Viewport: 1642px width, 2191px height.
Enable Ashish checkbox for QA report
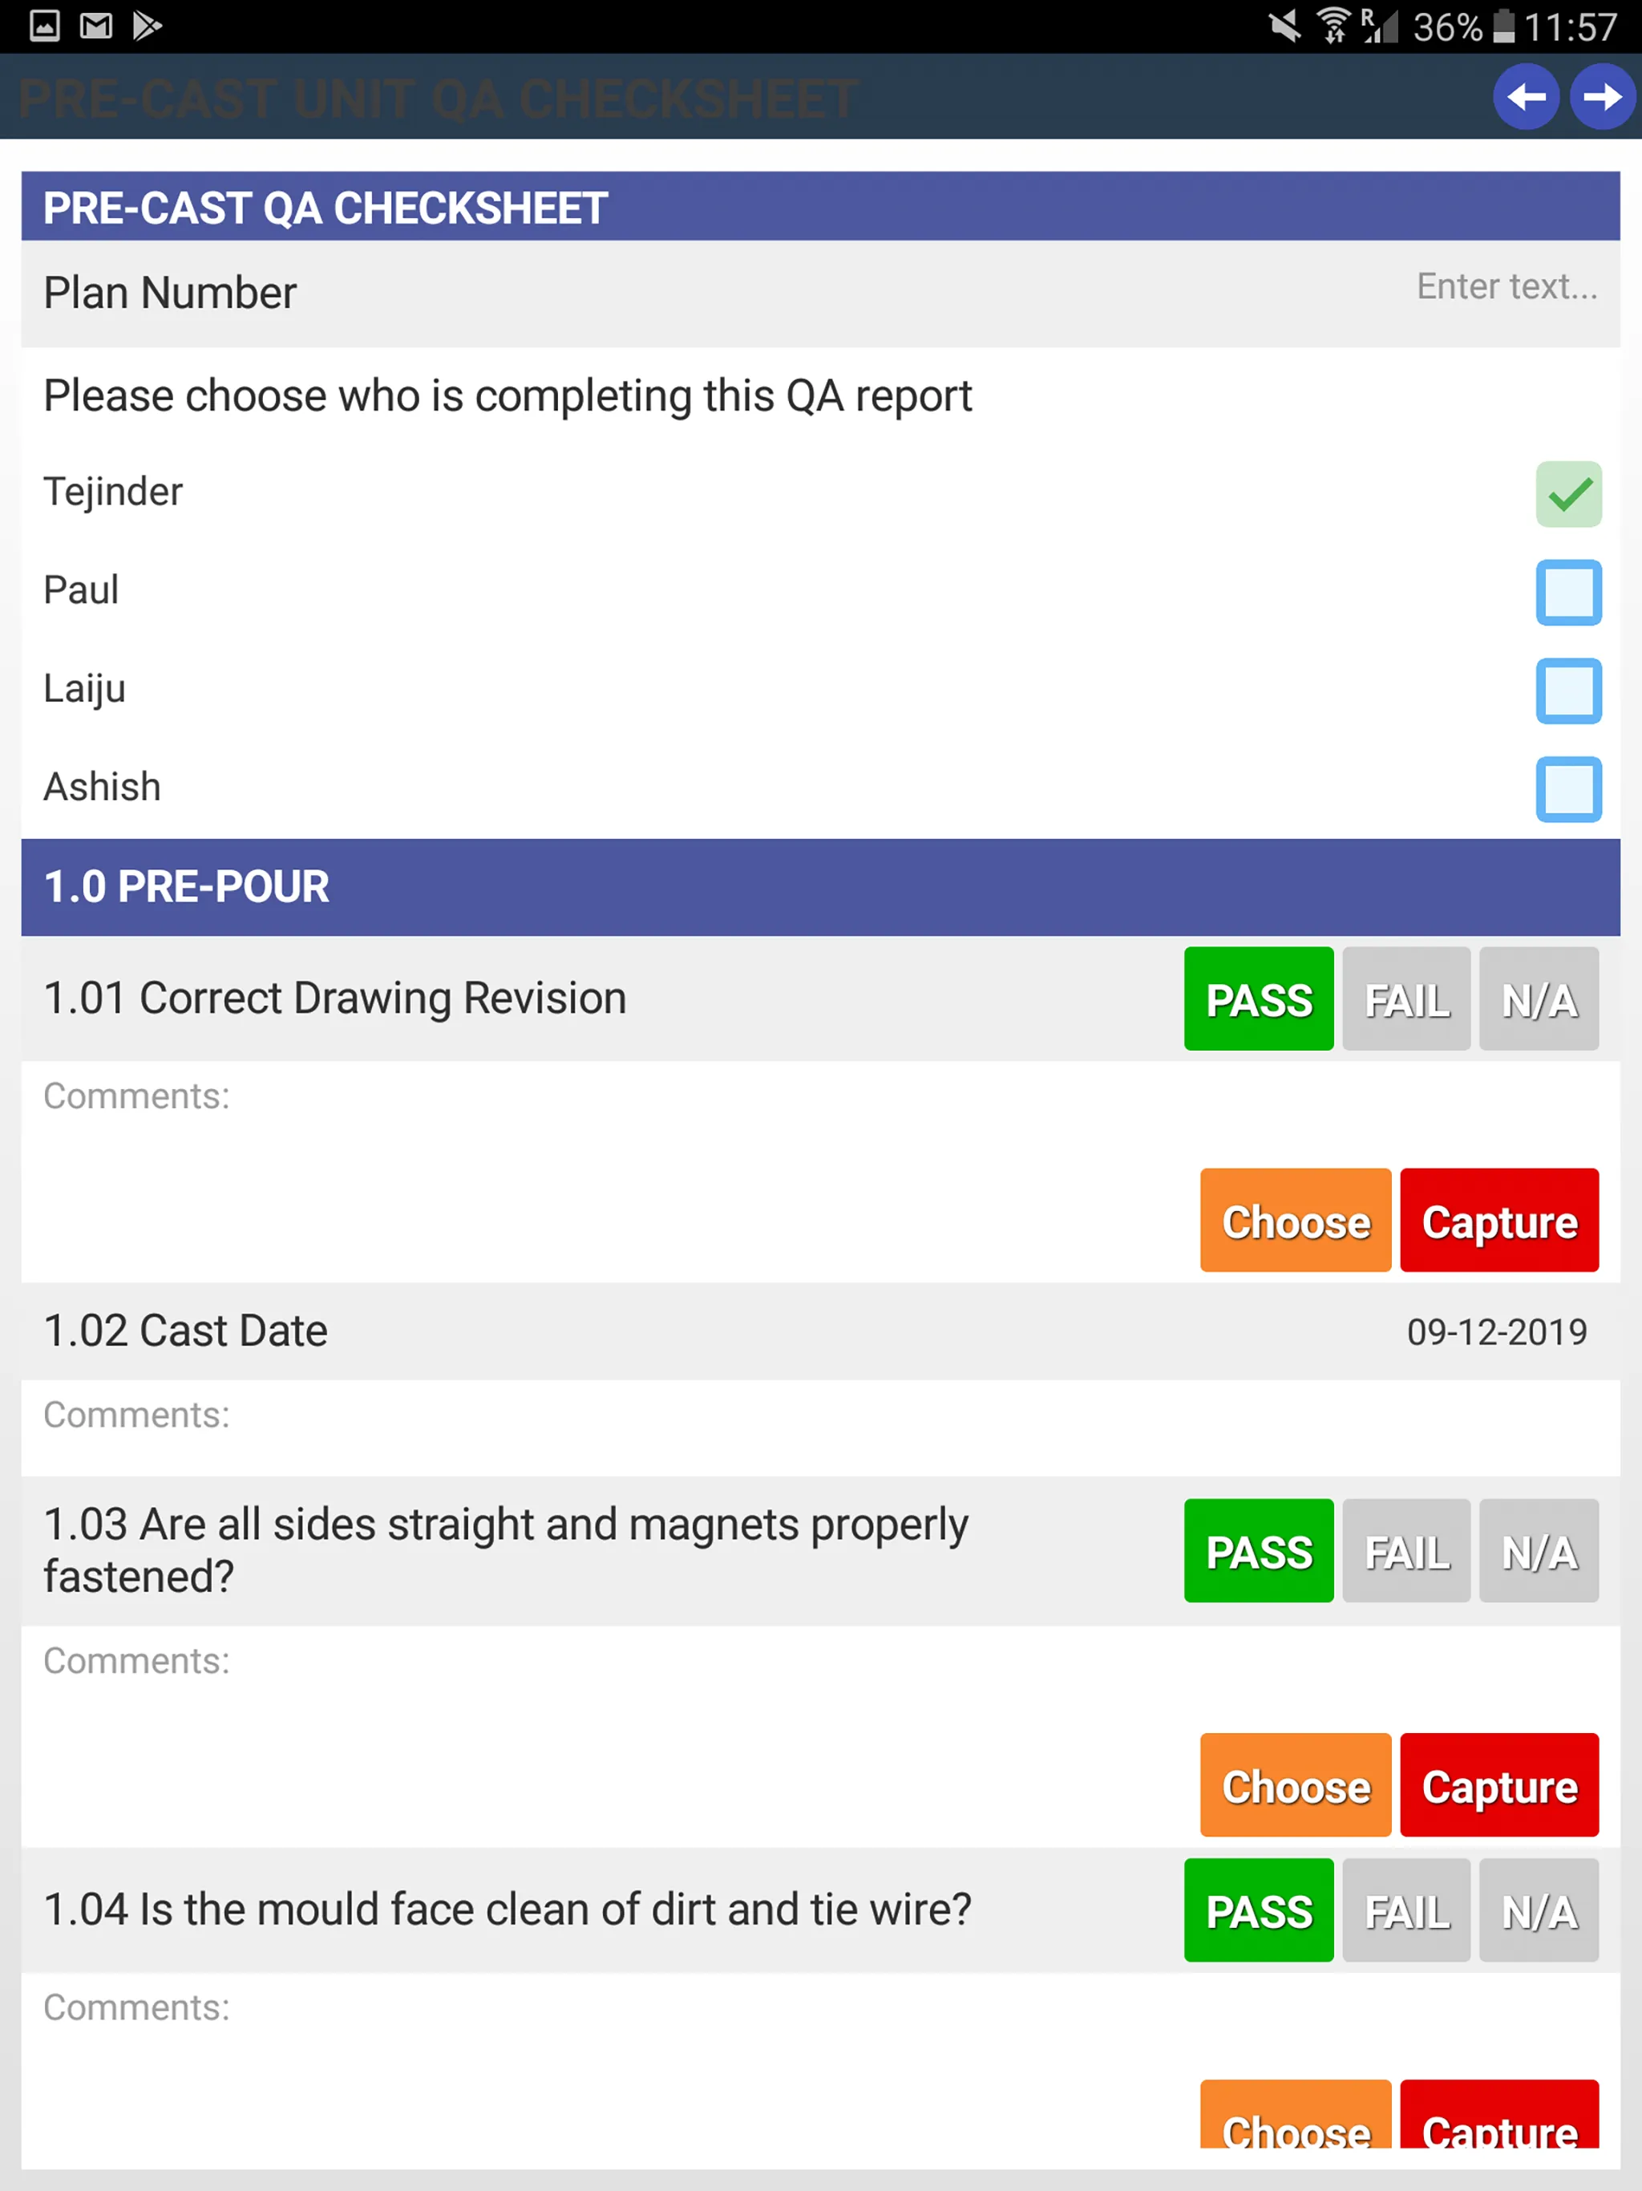pyautogui.click(x=1567, y=787)
